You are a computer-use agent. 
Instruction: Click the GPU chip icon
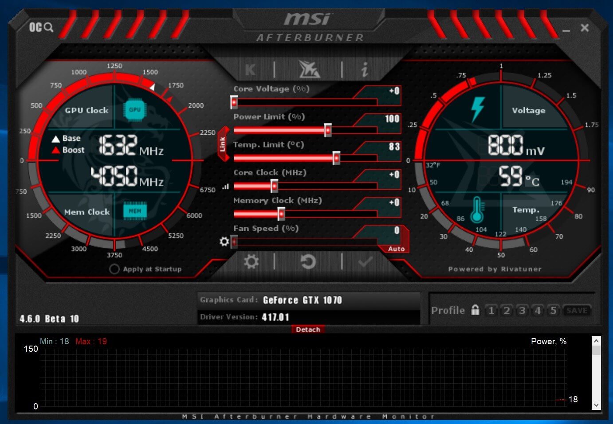tap(134, 109)
